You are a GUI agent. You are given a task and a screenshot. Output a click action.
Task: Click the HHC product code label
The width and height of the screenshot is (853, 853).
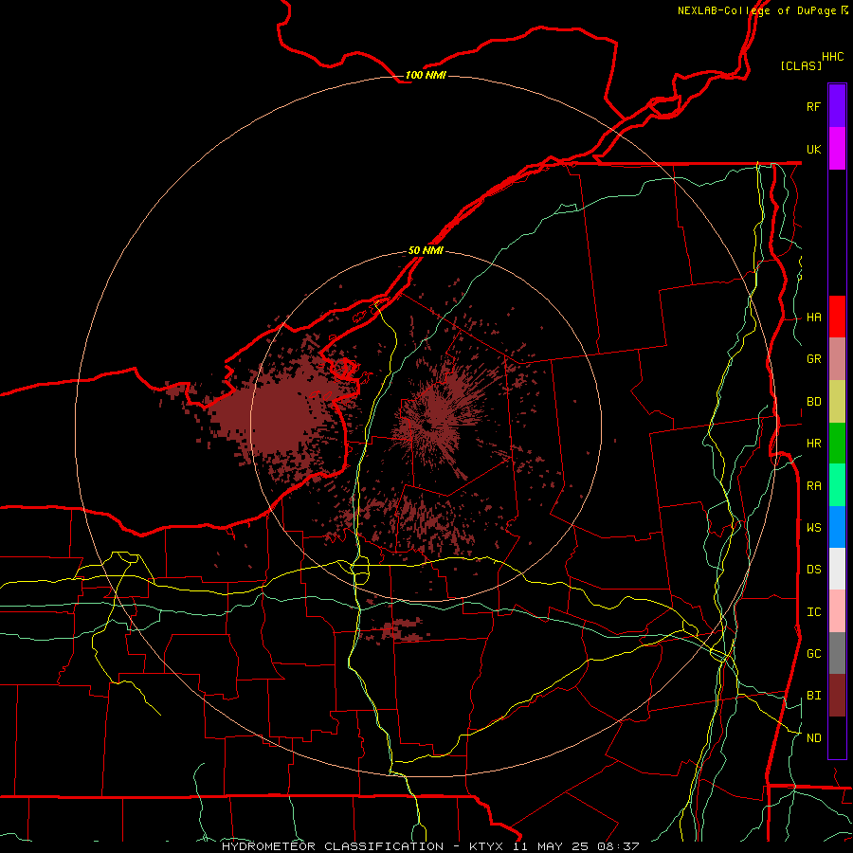(x=832, y=57)
